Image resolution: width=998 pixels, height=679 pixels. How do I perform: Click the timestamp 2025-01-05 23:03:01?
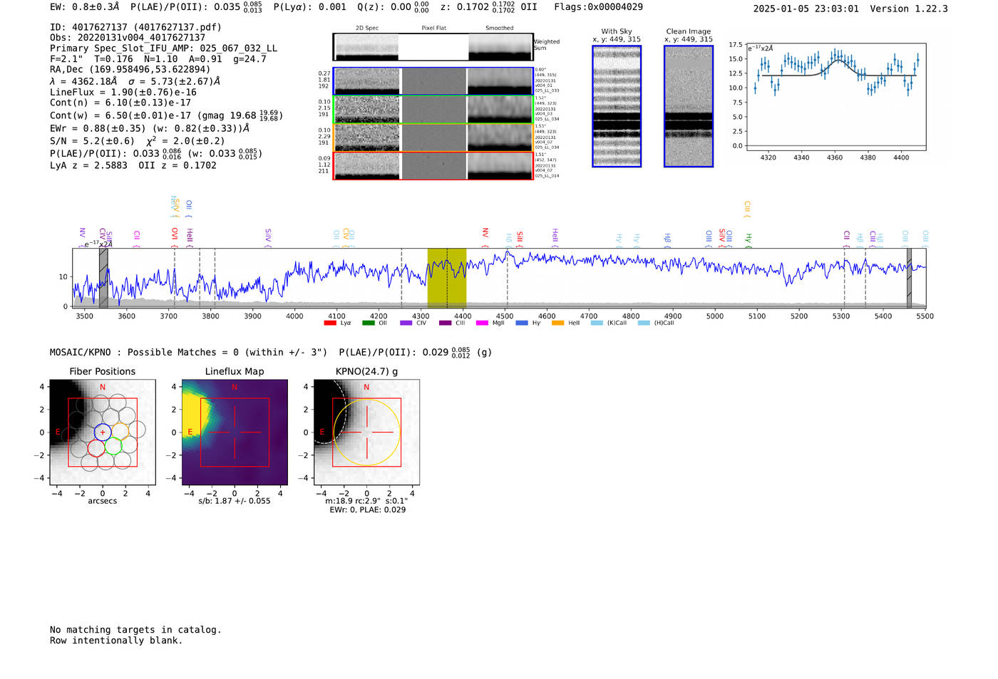tap(806, 9)
